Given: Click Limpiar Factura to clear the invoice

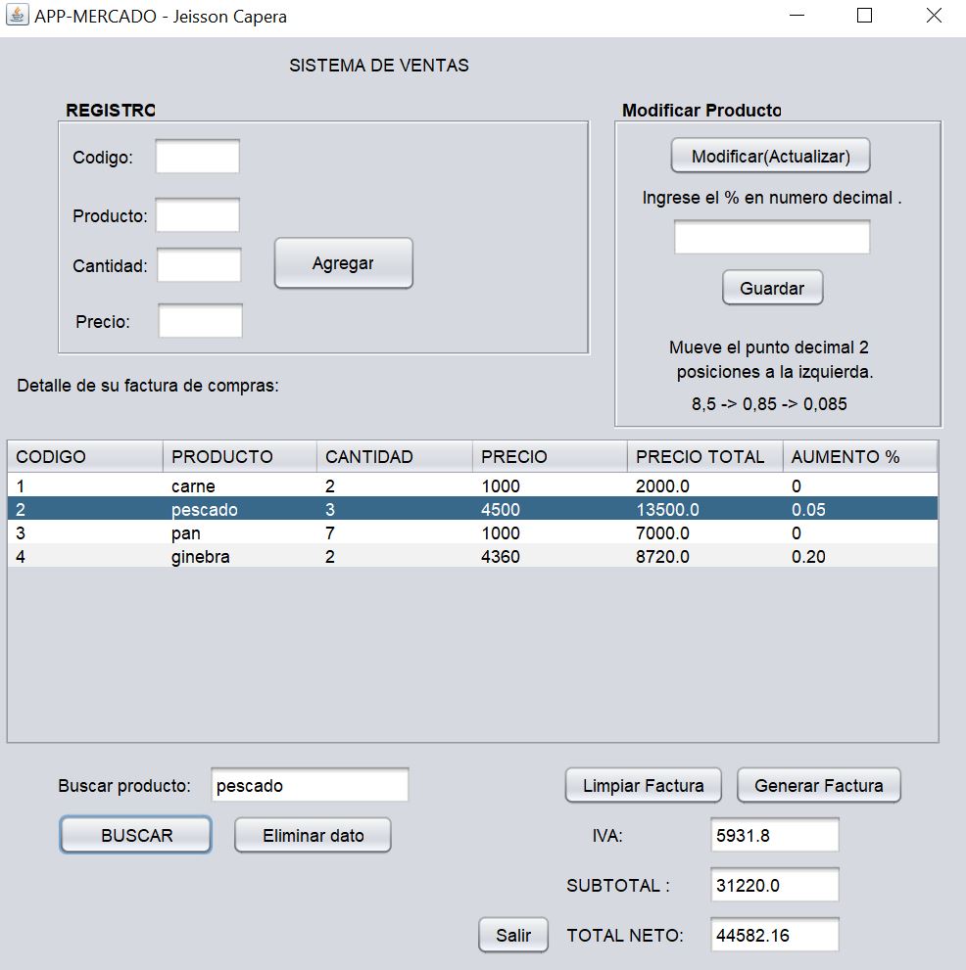Looking at the screenshot, I should pos(642,784).
